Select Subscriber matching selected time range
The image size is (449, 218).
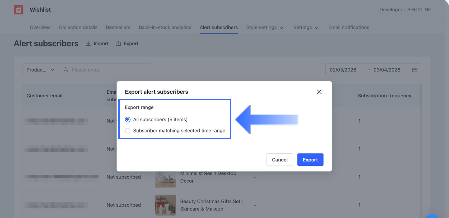tap(128, 131)
